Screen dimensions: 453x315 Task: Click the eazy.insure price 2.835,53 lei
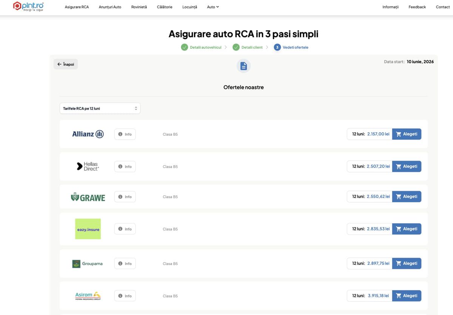pyautogui.click(x=378, y=229)
